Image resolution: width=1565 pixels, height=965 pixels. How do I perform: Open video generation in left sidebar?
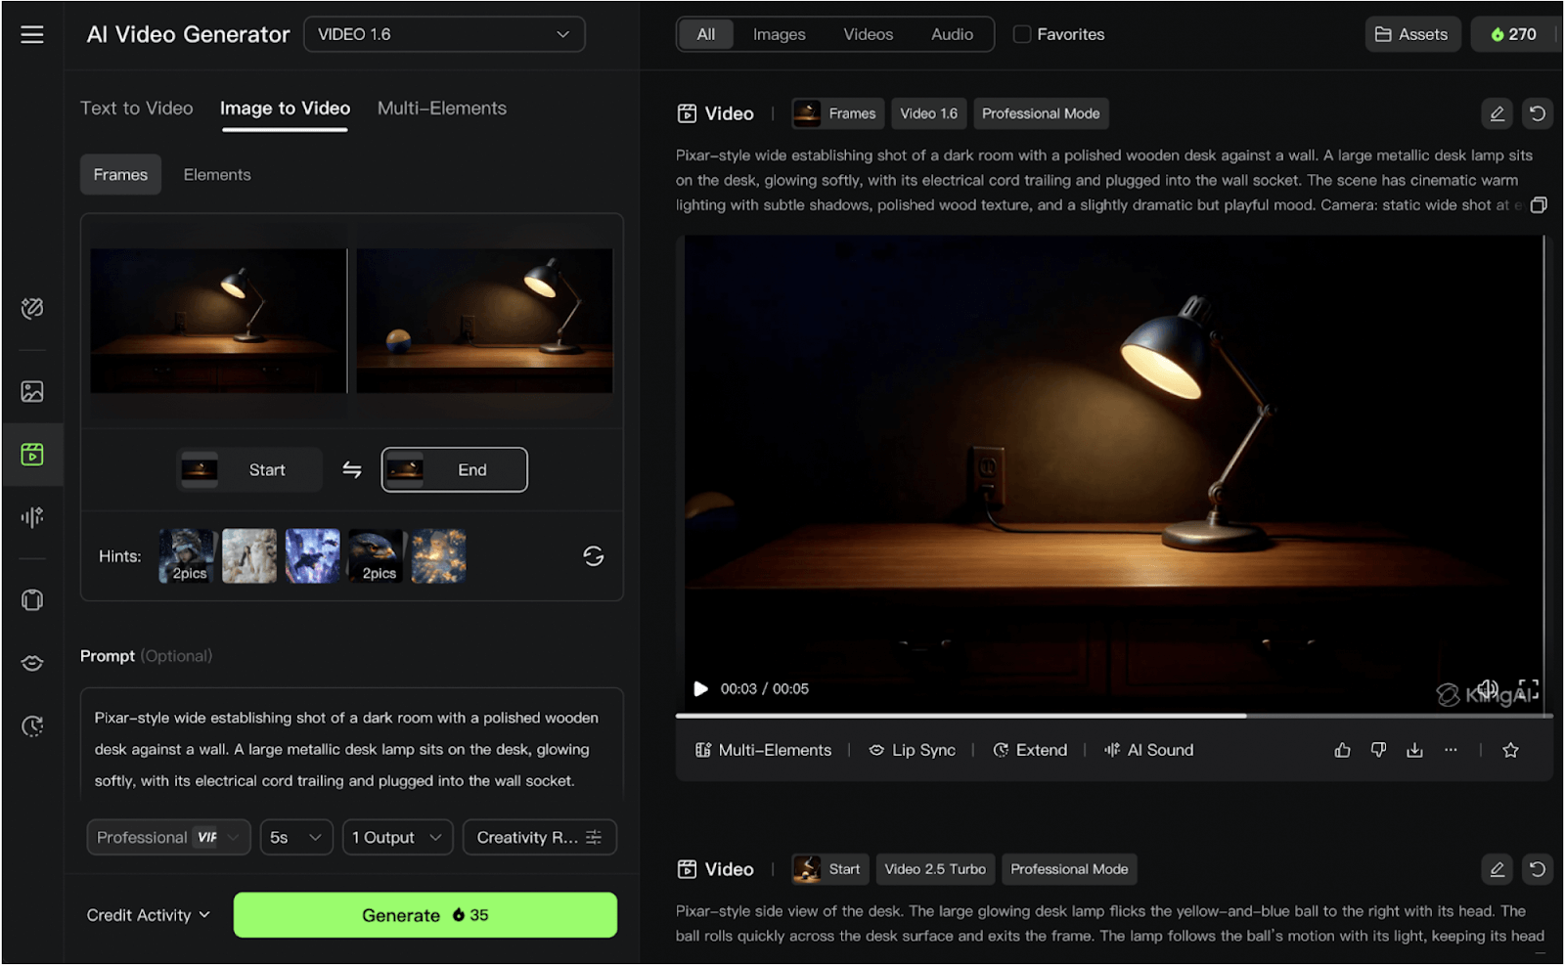(32, 454)
